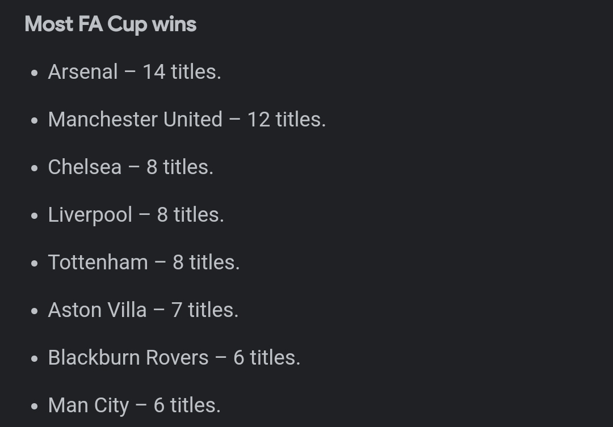Viewport: 613px width, 427px height.
Task: Click the title count beside Liverpool
Action: pos(190,215)
